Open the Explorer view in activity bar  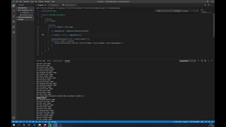(14, 6)
